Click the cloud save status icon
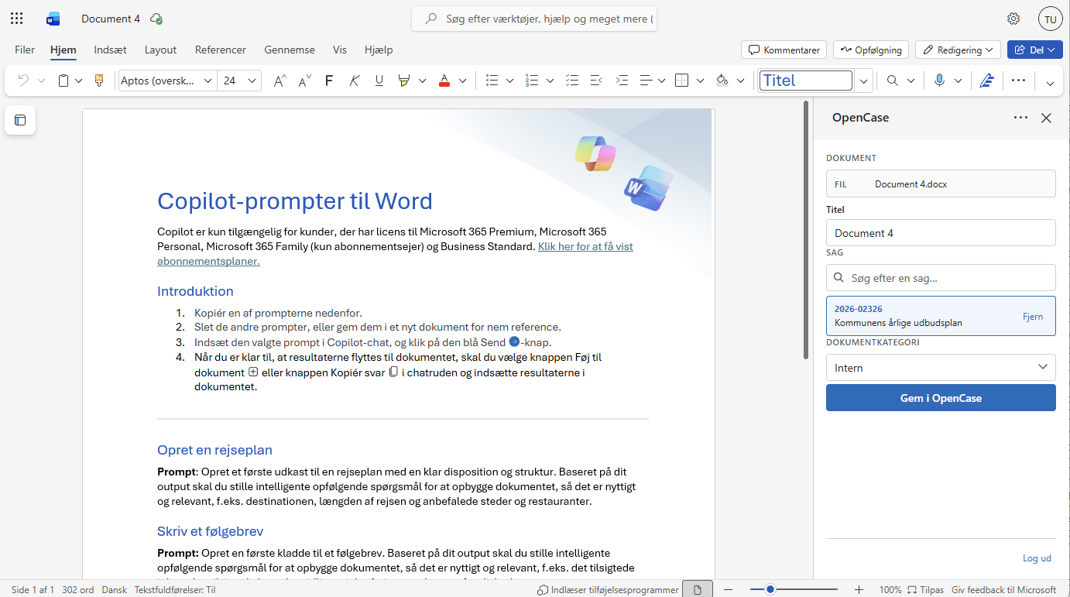1070x597 pixels. tap(156, 19)
